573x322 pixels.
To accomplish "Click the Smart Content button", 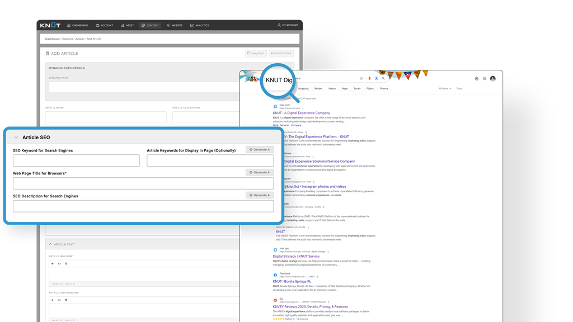I will pos(281,53).
